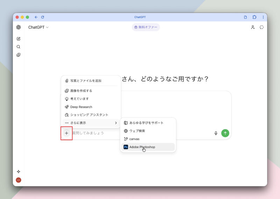Open chat search magnifier icon
280x199 pixels.
tap(19, 47)
